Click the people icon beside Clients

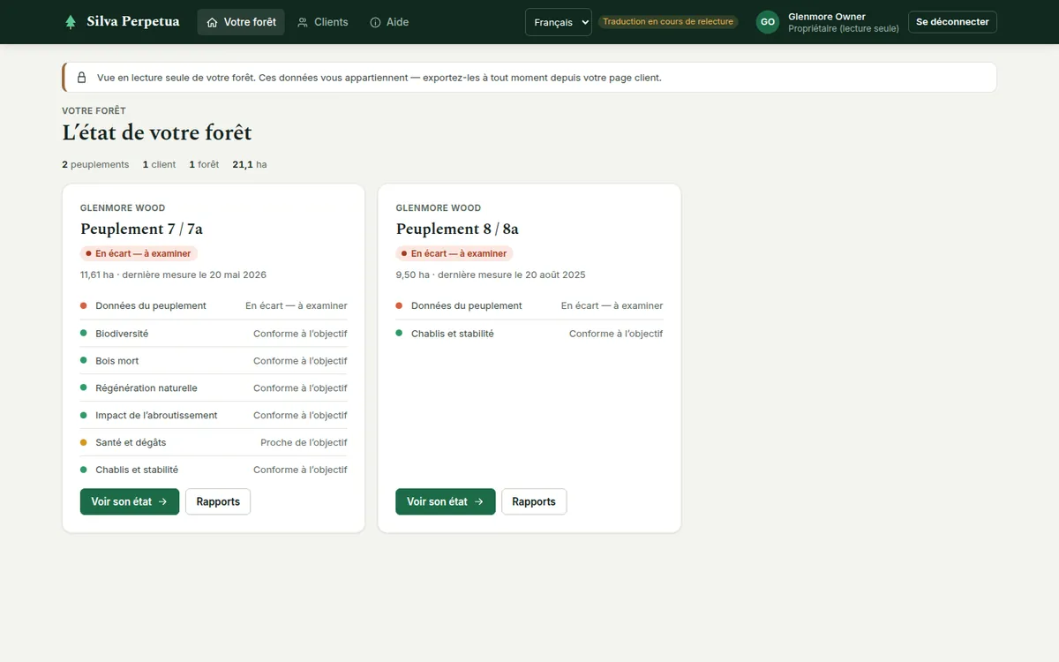303,22
